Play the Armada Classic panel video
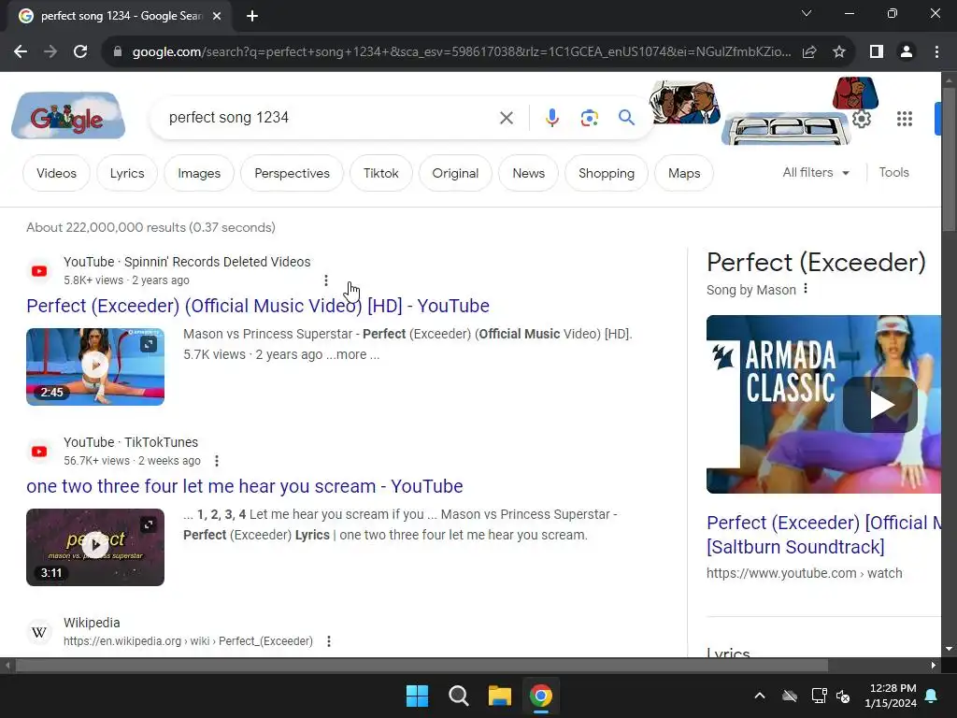Screen dimensions: 957x718 (x=879, y=405)
